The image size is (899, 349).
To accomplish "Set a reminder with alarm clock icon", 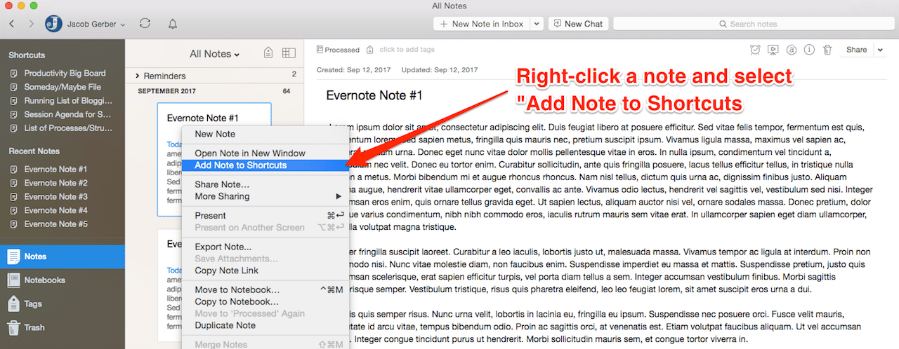I will coord(755,50).
